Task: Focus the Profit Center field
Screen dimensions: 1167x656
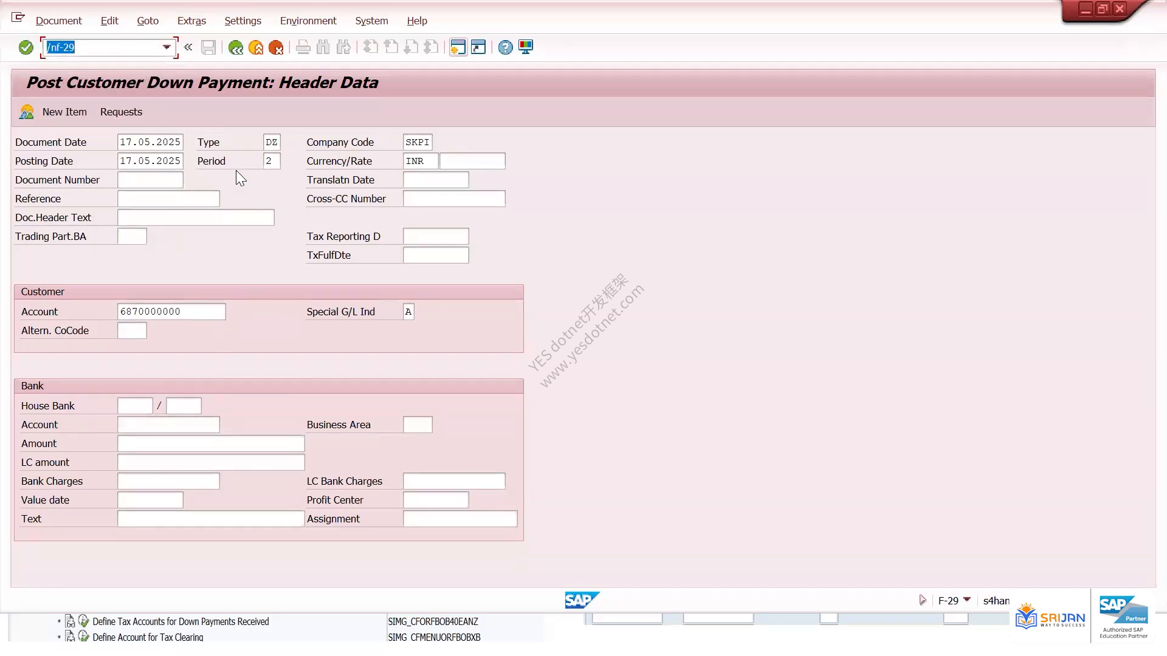Action: pyautogui.click(x=436, y=500)
